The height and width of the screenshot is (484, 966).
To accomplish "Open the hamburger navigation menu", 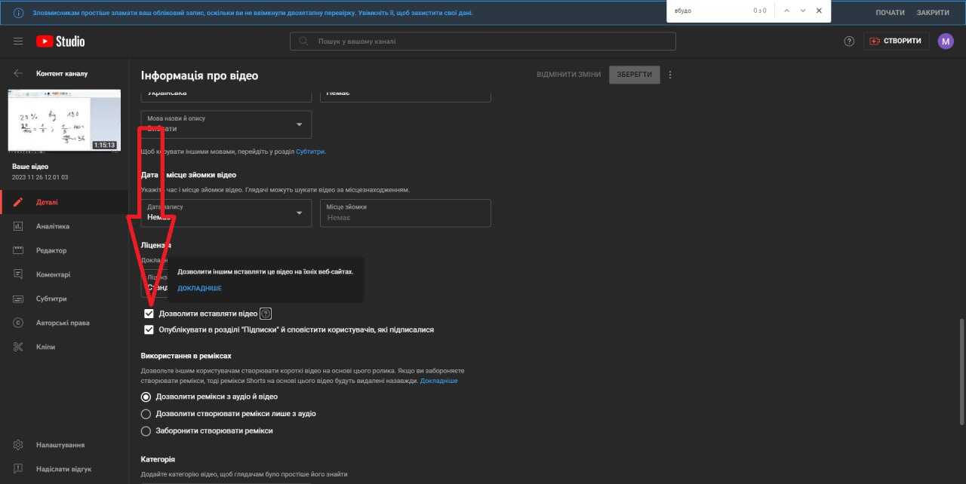I will click(x=18, y=41).
